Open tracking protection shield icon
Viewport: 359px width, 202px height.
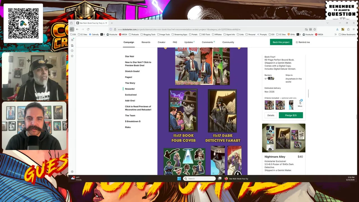tap(111, 29)
